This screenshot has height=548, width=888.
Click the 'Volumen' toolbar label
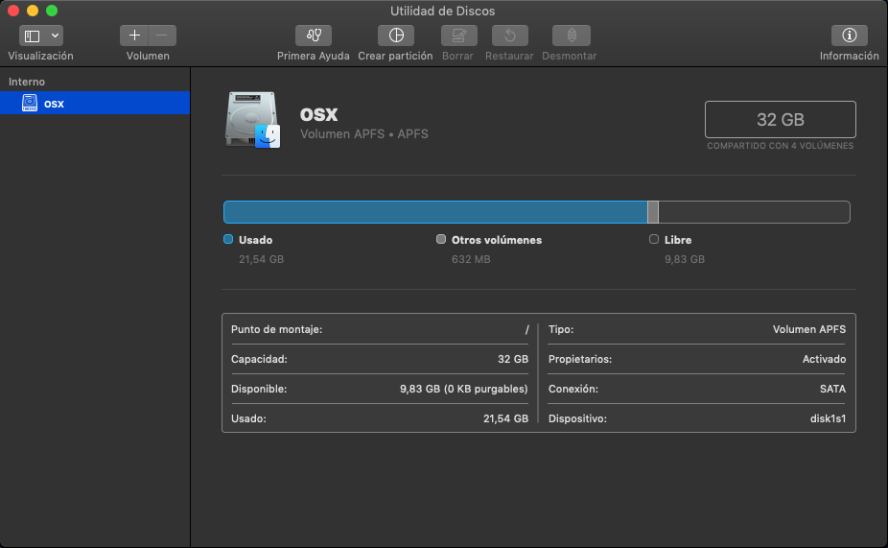148,56
